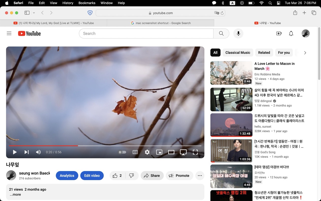Toggle closed captions CC button

pos(135,152)
